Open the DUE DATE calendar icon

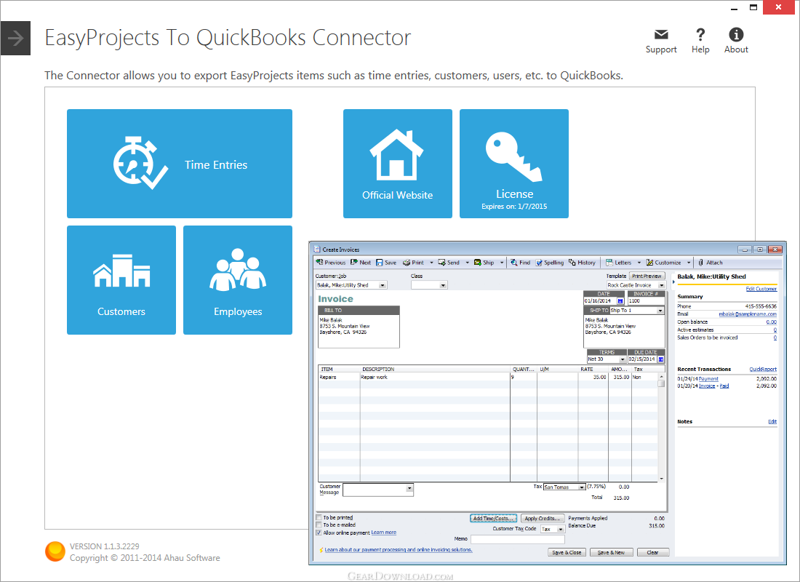pyautogui.click(x=661, y=359)
